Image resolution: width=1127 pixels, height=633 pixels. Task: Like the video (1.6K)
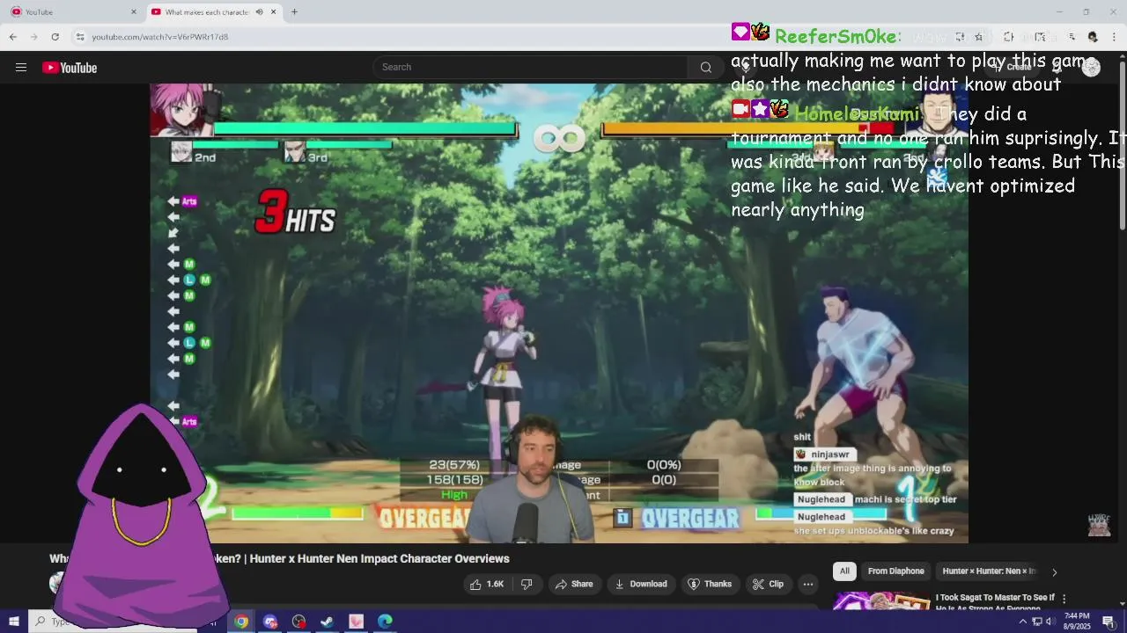tap(487, 584)
